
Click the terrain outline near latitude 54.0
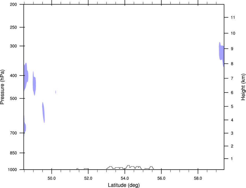(x=130, y=167)
